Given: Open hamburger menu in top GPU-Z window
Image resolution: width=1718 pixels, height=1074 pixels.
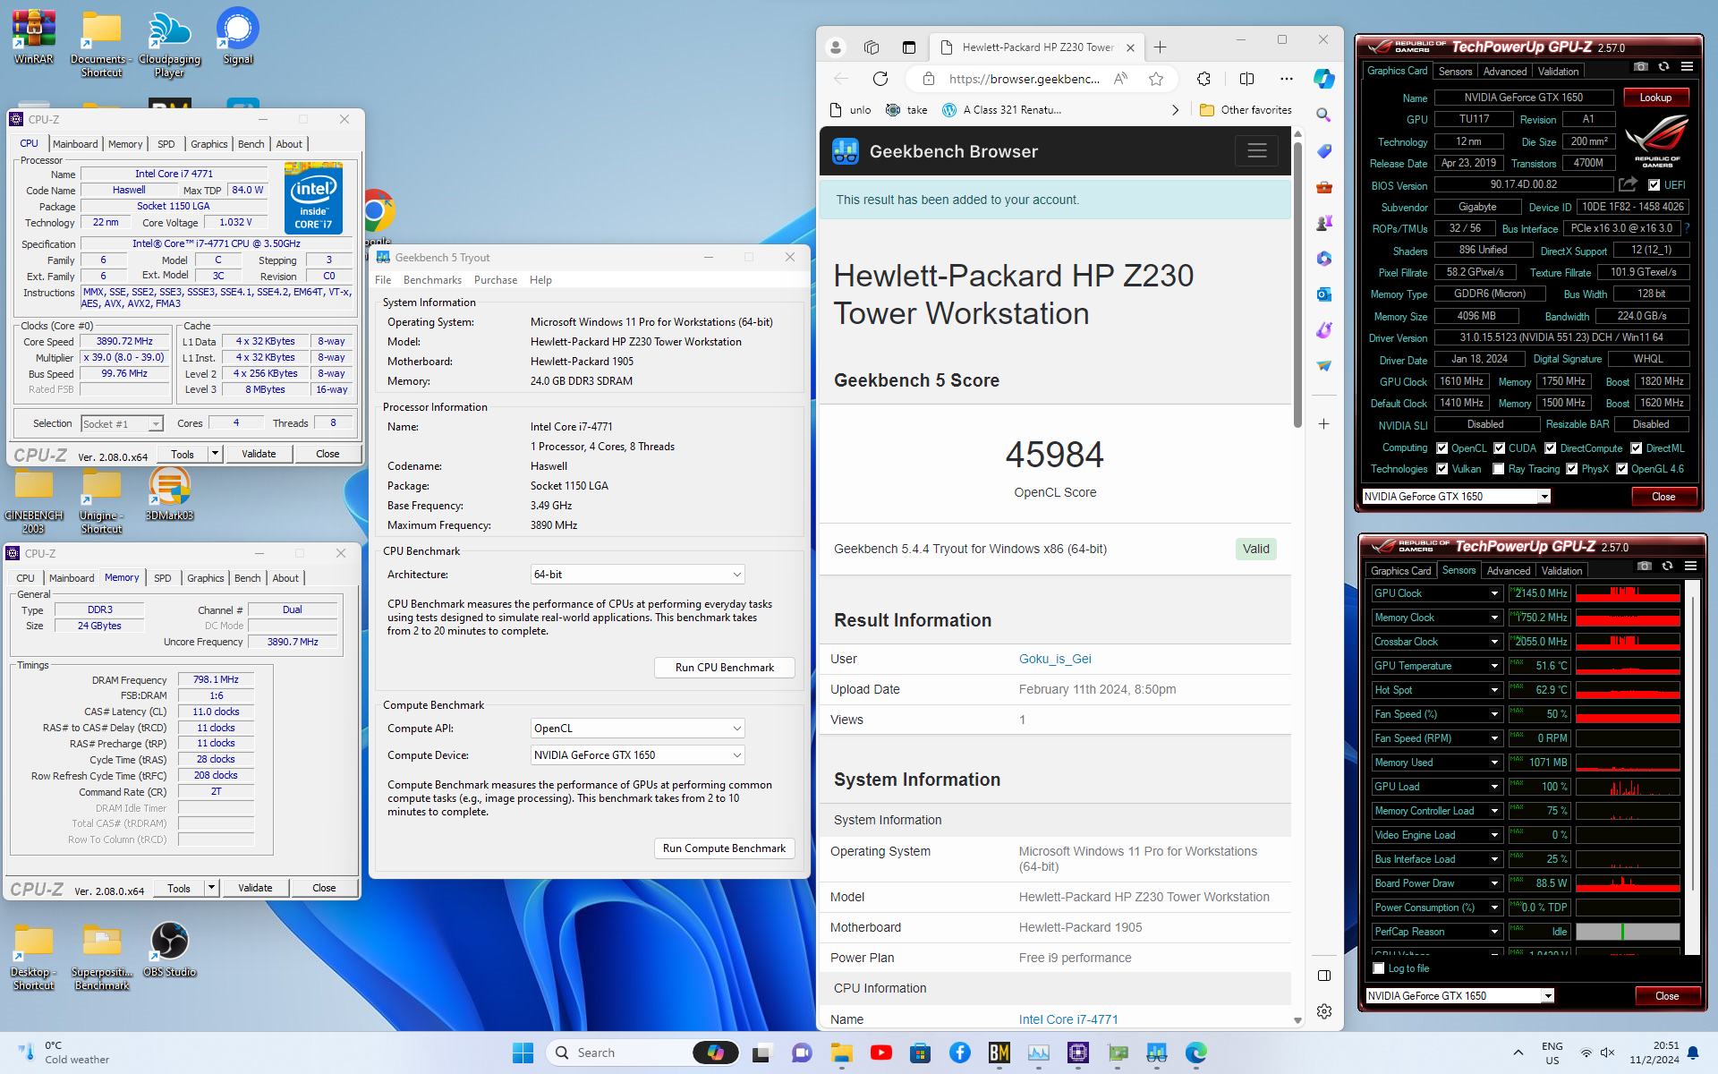Looking at the screenshot, I should tap(1687, 67).
